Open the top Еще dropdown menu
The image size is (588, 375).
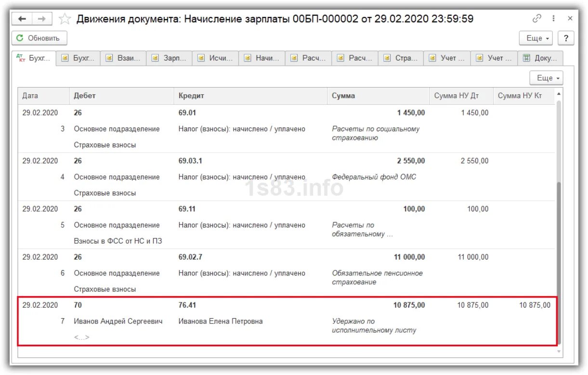(x=536, y=38)
